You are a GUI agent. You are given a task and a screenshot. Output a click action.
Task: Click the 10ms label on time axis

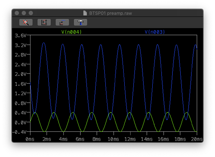(113, 139)
